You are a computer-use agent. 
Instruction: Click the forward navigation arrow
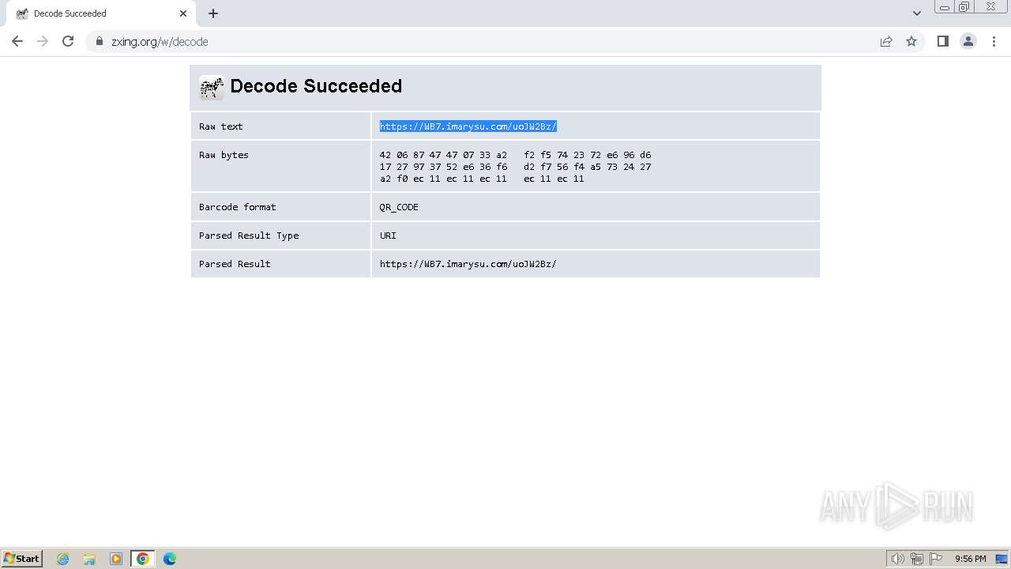tap(43, 41)
